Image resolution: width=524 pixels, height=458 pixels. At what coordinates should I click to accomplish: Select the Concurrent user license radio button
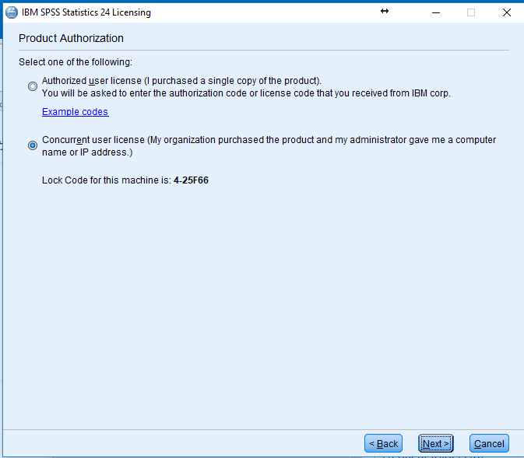coord(33,145)
